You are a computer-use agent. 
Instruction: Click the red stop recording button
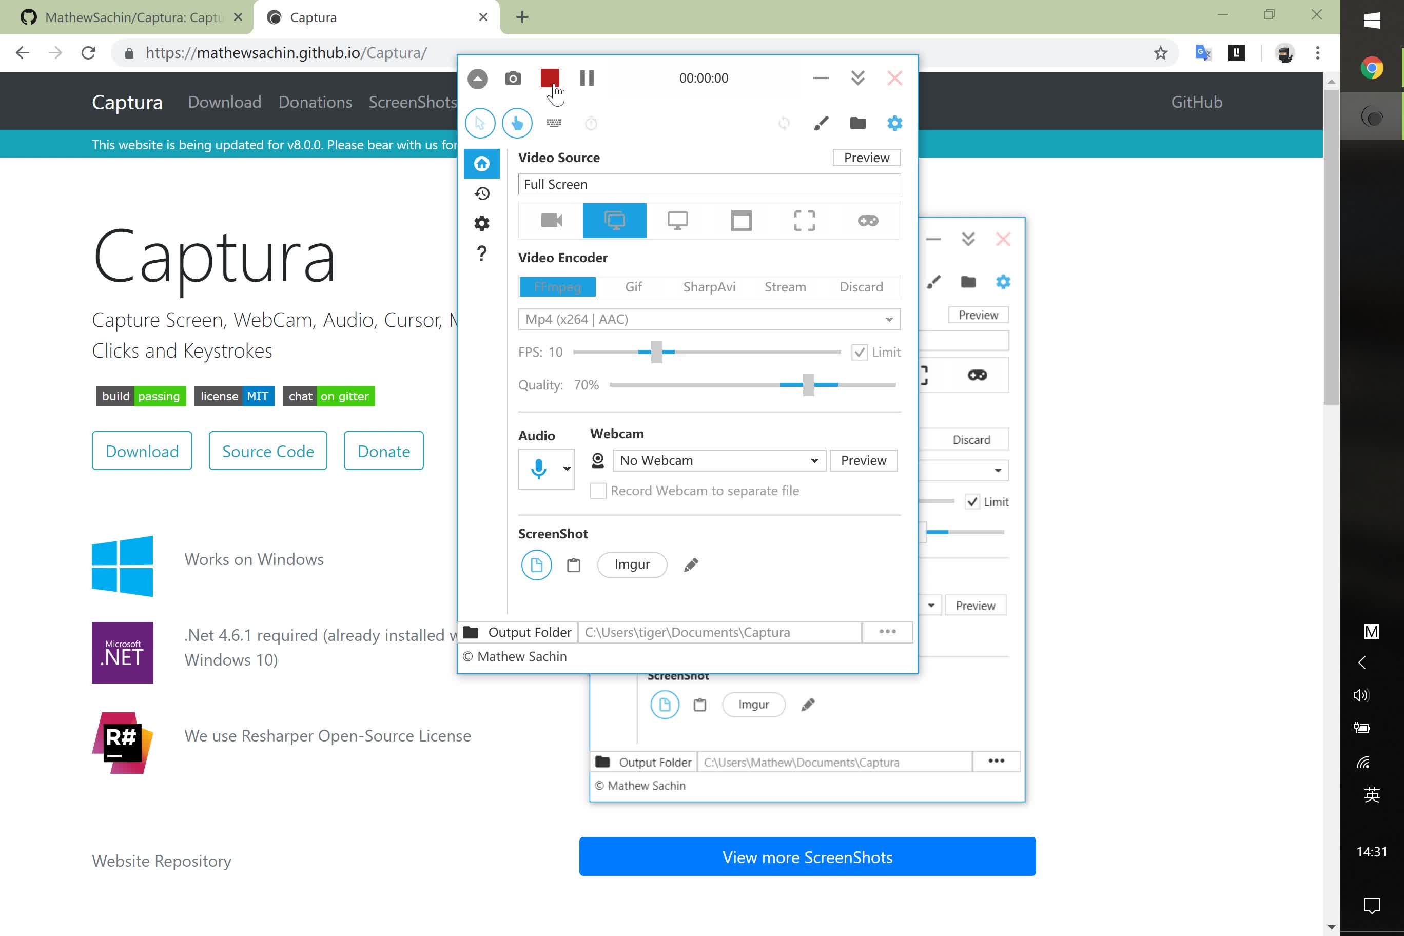click(550, 77)
